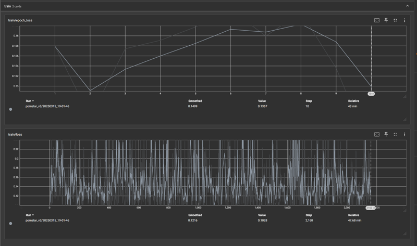Sort epoch_loss table by Run column
The height and width of the screenshot is (246, 417).
(30, 101)
